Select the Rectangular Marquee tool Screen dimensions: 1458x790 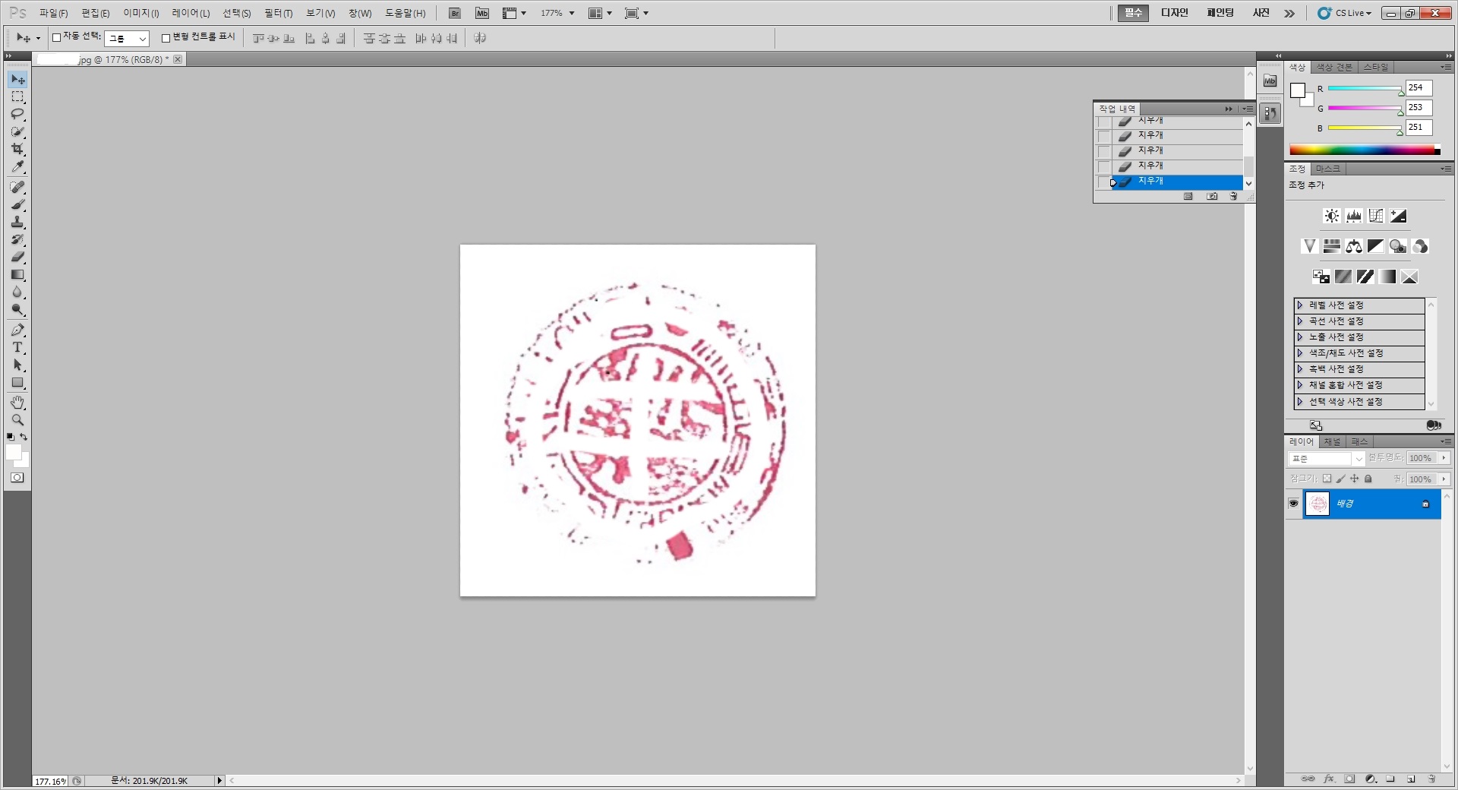pyautogui.click(x=17, y=97)
